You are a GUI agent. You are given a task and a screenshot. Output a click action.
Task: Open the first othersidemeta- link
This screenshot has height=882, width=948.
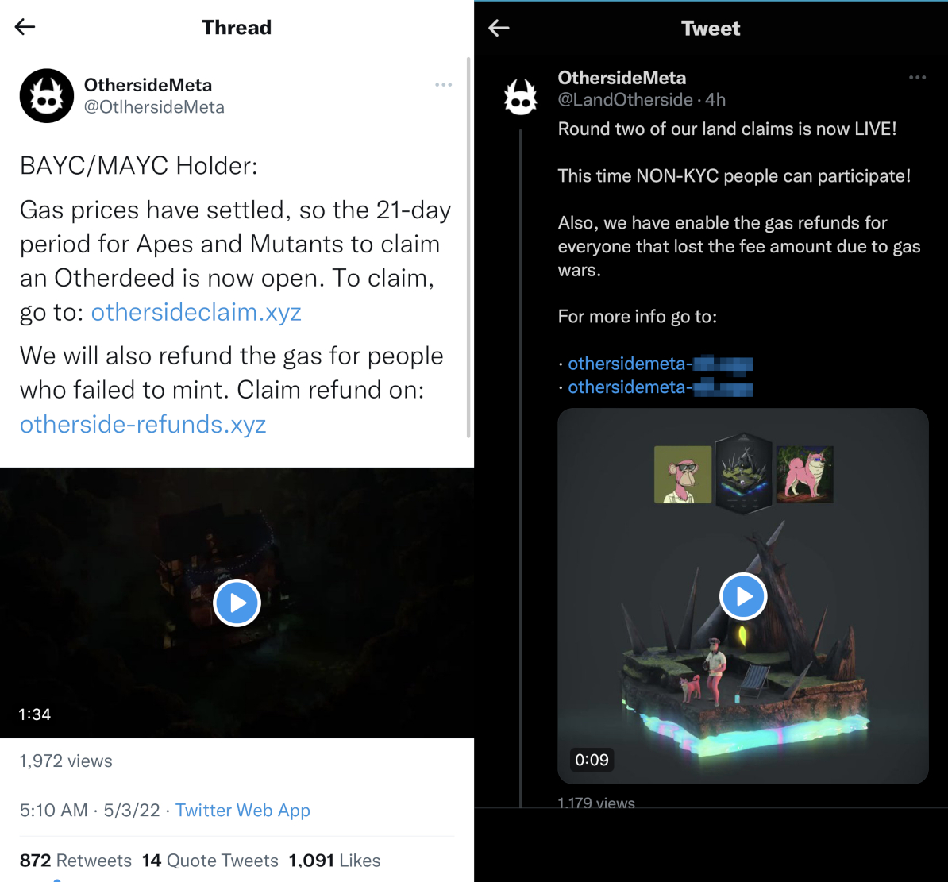point(661,364)
